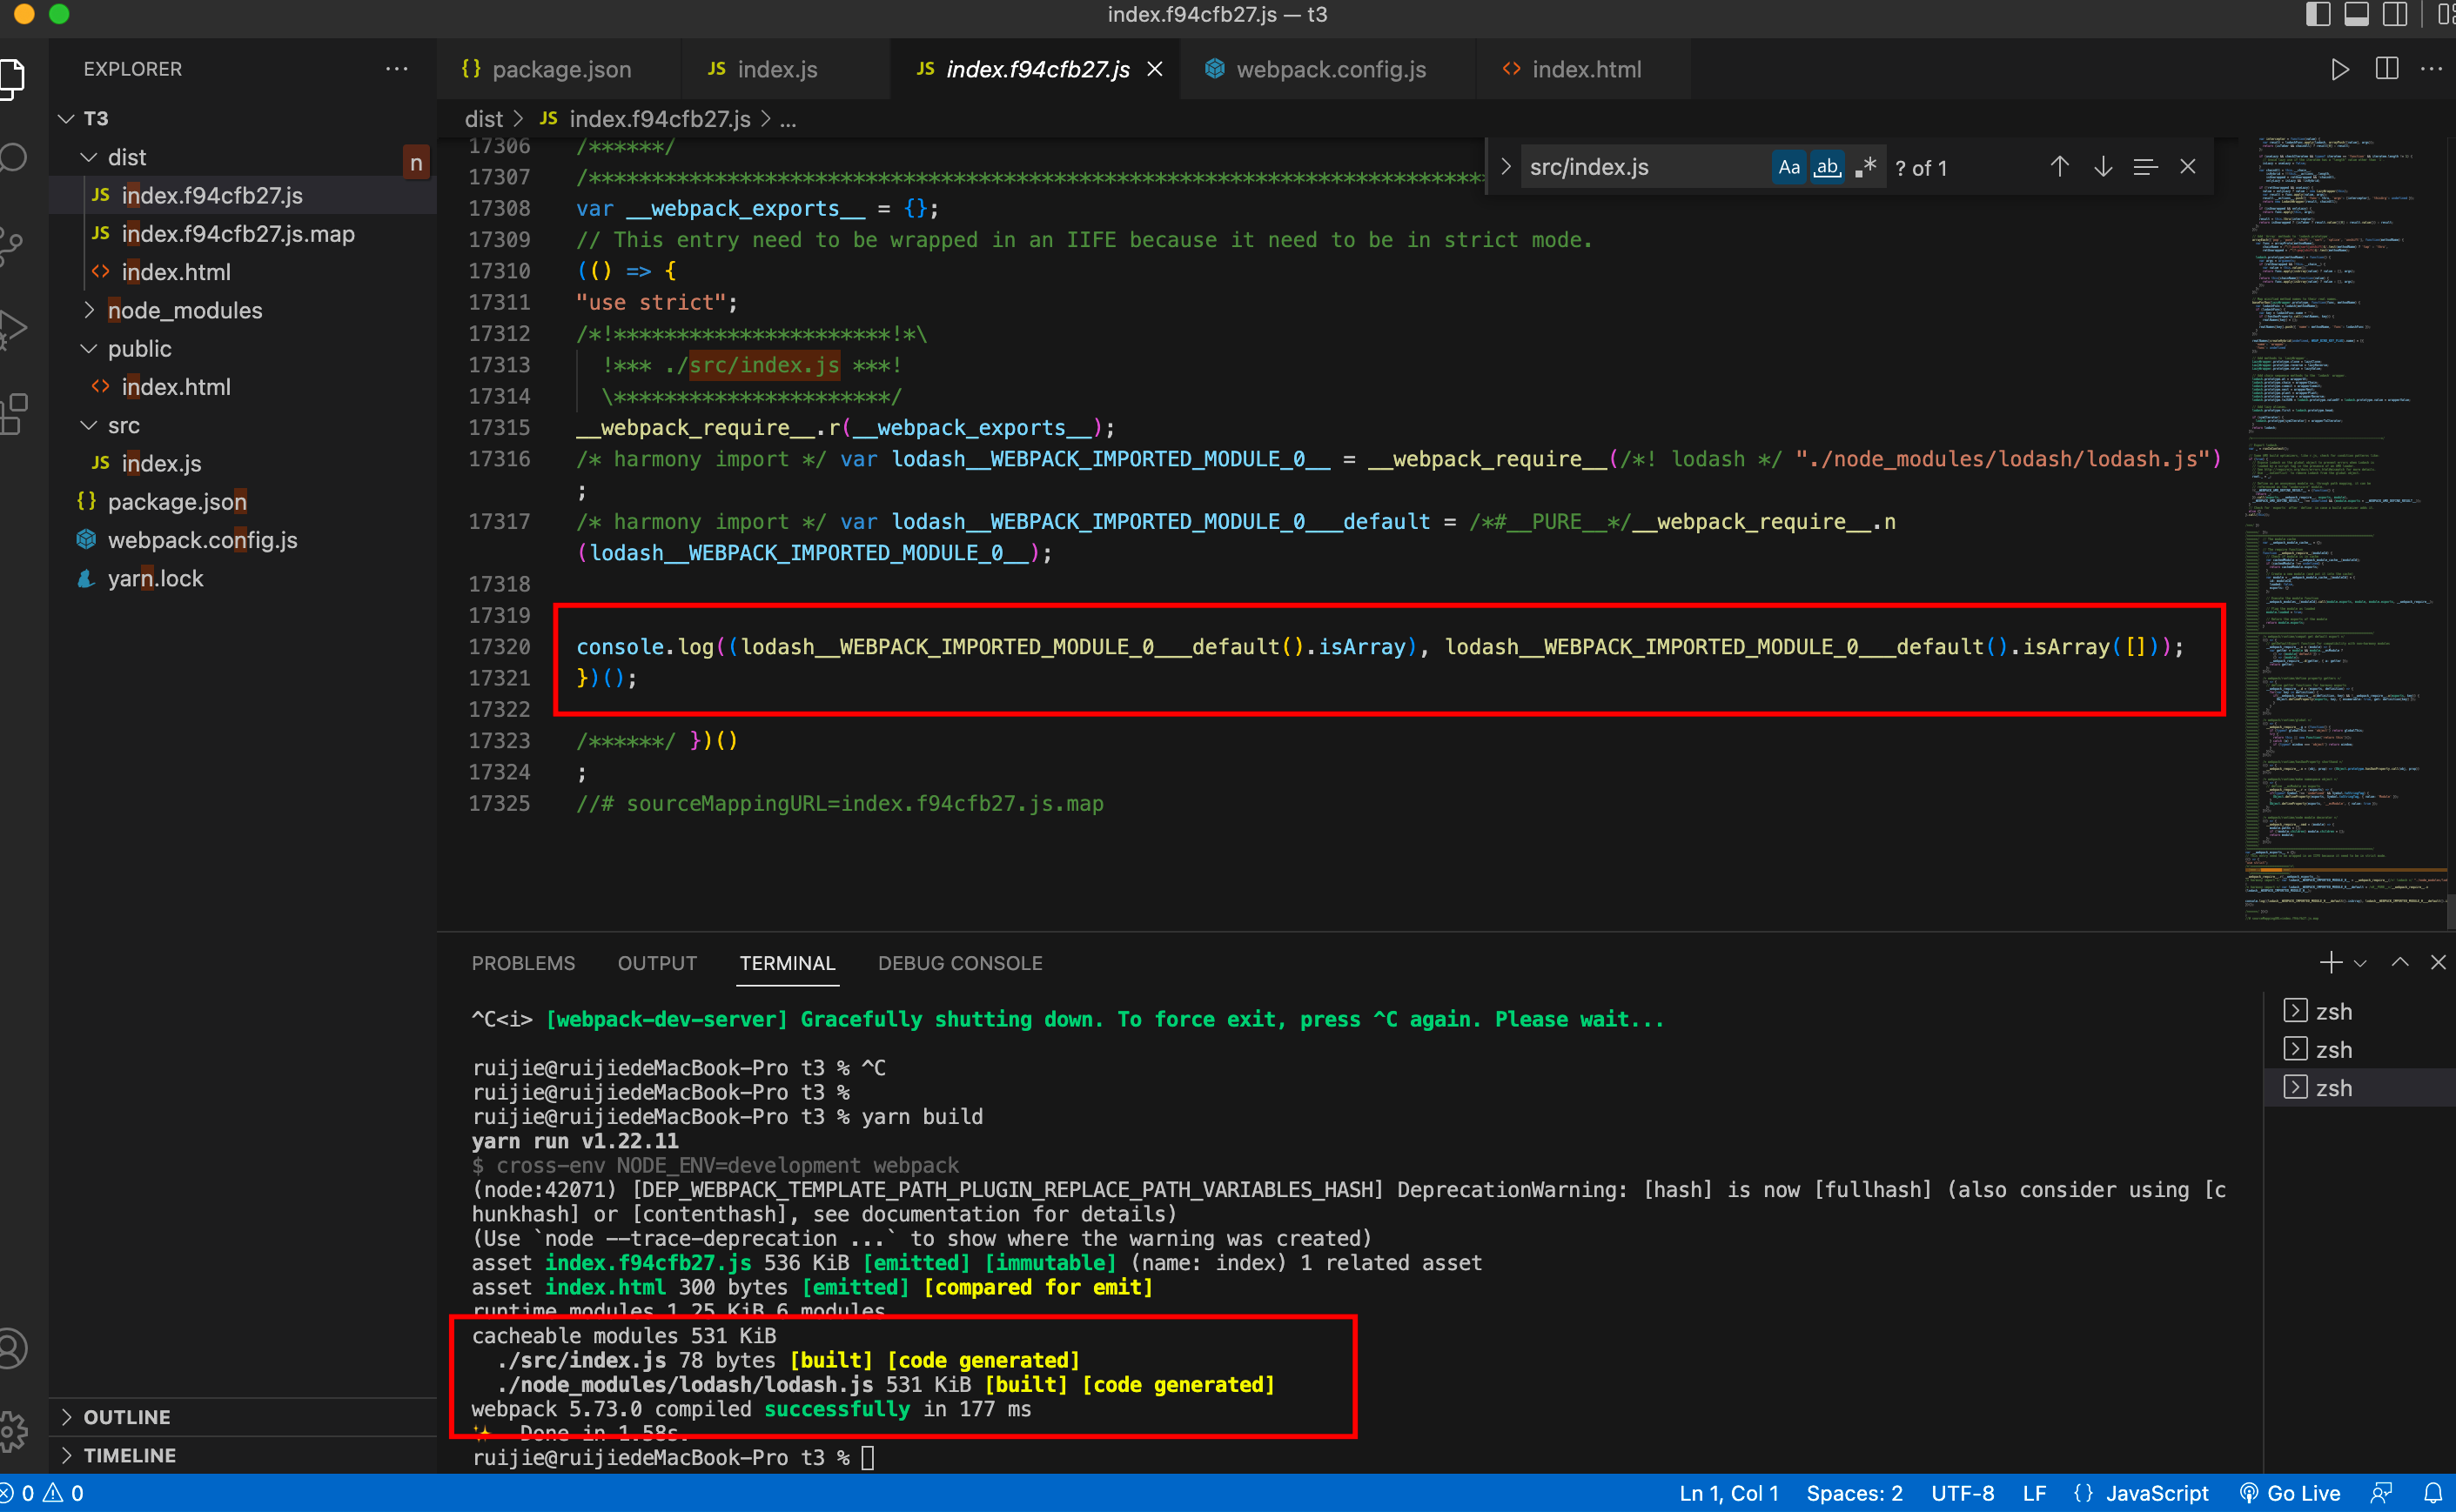Collapse the dist folder
Screen dimensions: 2456x1512
[x=126, y=157]
